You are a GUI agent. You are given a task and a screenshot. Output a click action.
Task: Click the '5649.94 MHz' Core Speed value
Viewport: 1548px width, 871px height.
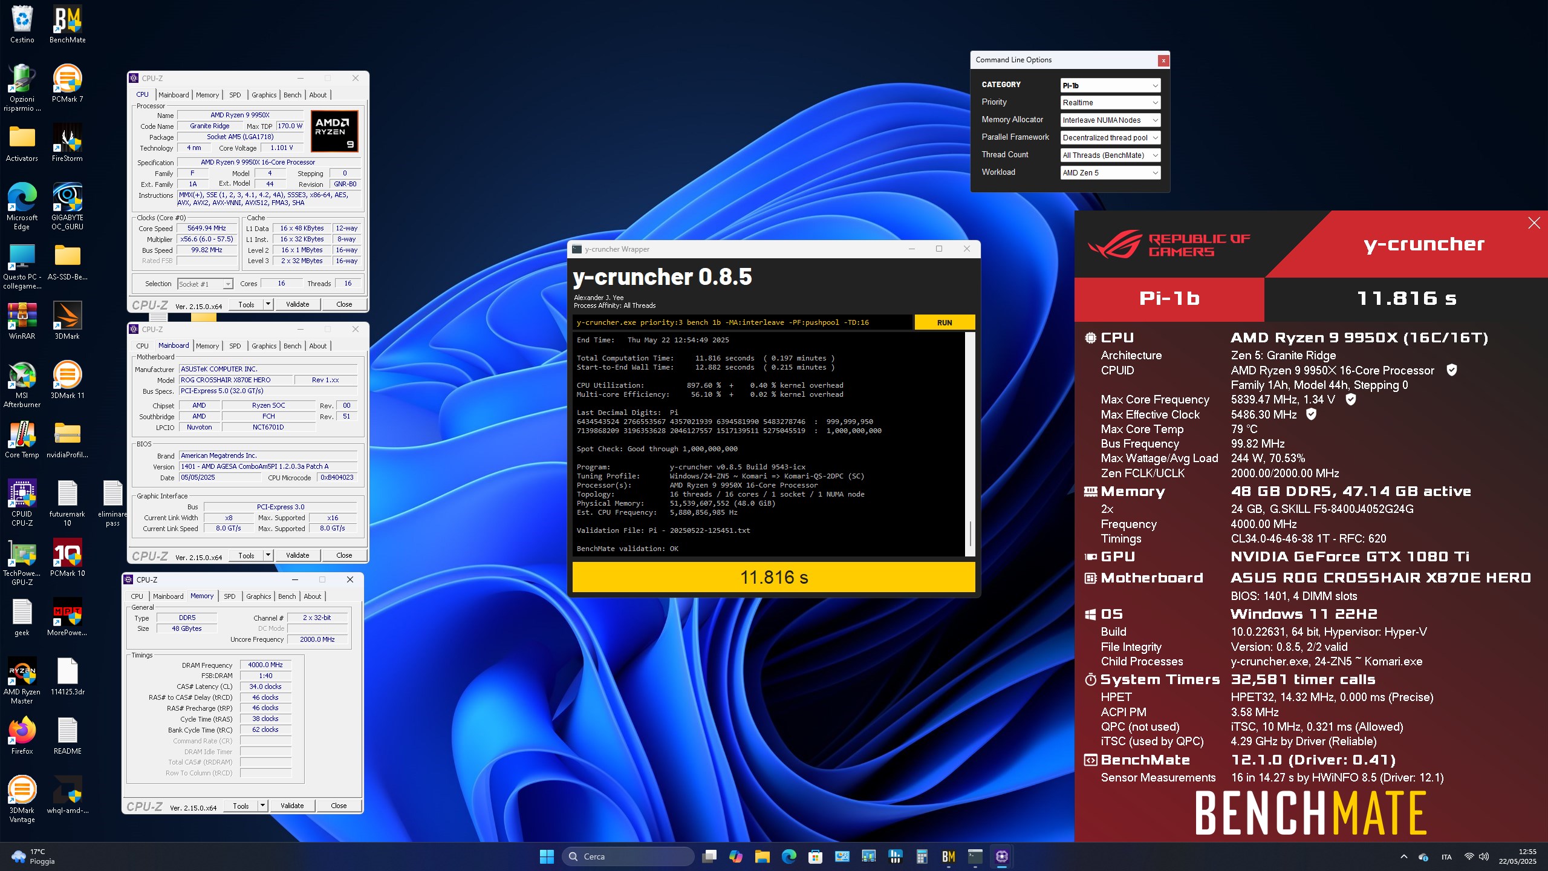(x=206, y=228)
